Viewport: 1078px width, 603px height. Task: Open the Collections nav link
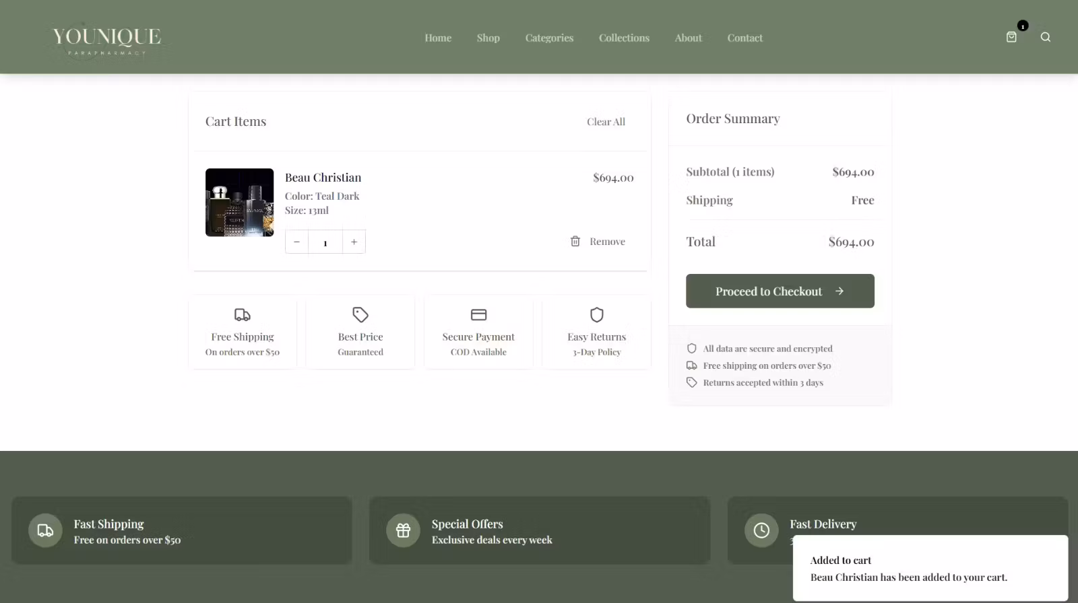[x=624, y=38]
